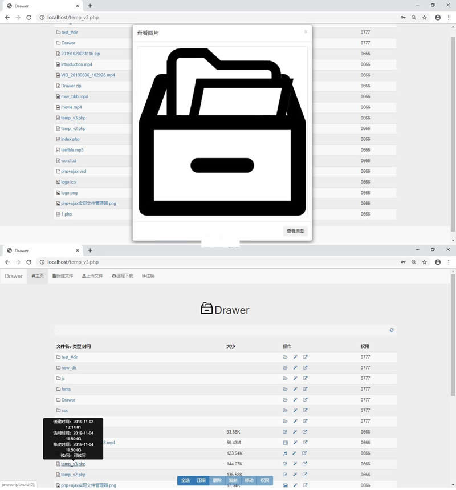Click 复制 in the floating action bar
456x490 pixels.
point(233,480)
